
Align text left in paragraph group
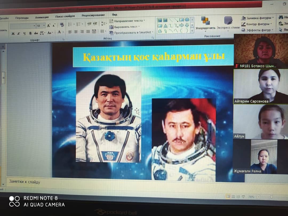click(70, 32)
